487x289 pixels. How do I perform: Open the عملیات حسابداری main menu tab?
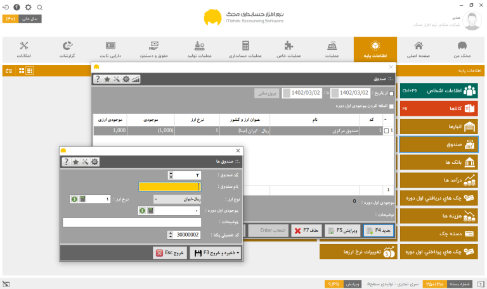tap(245, 49)
